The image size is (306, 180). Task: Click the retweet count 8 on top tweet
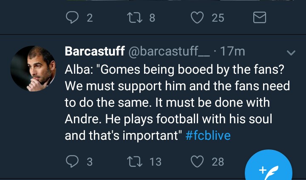pos(152,18)
